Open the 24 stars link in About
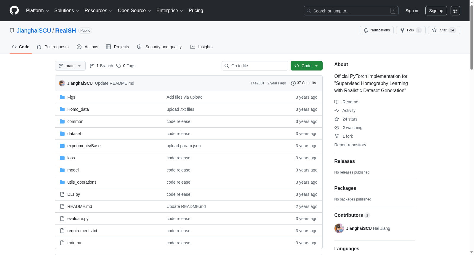This screenshot has height=255, width=474. click(350, 119)
